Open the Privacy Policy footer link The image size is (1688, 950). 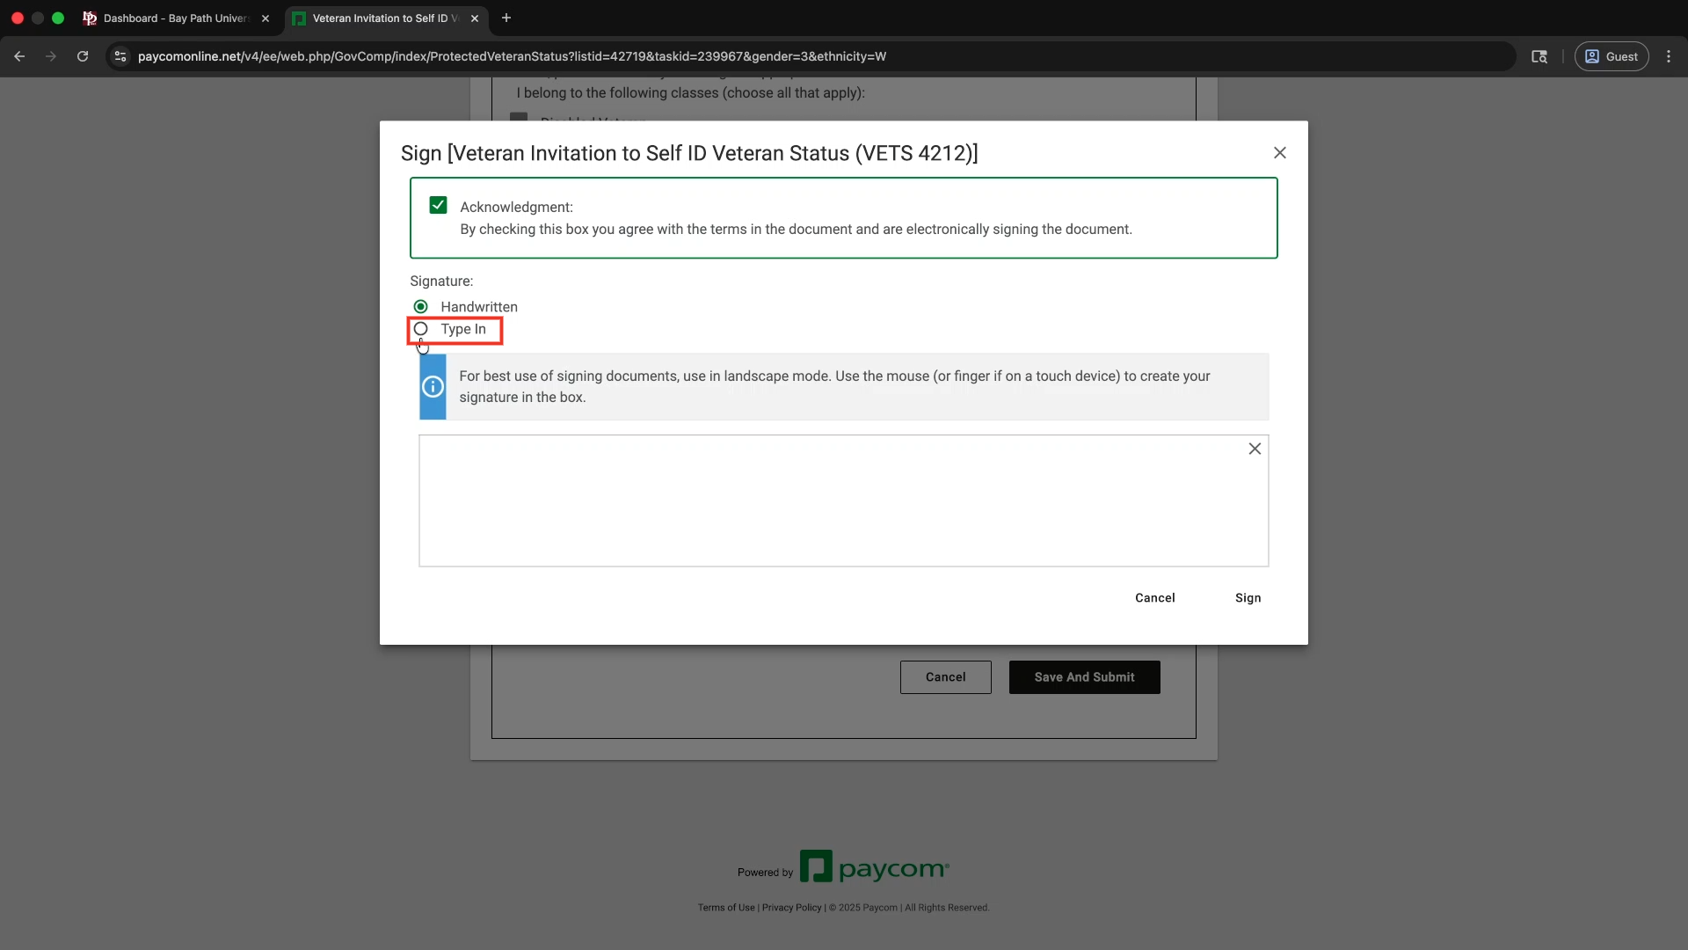(x=791, y=908)
